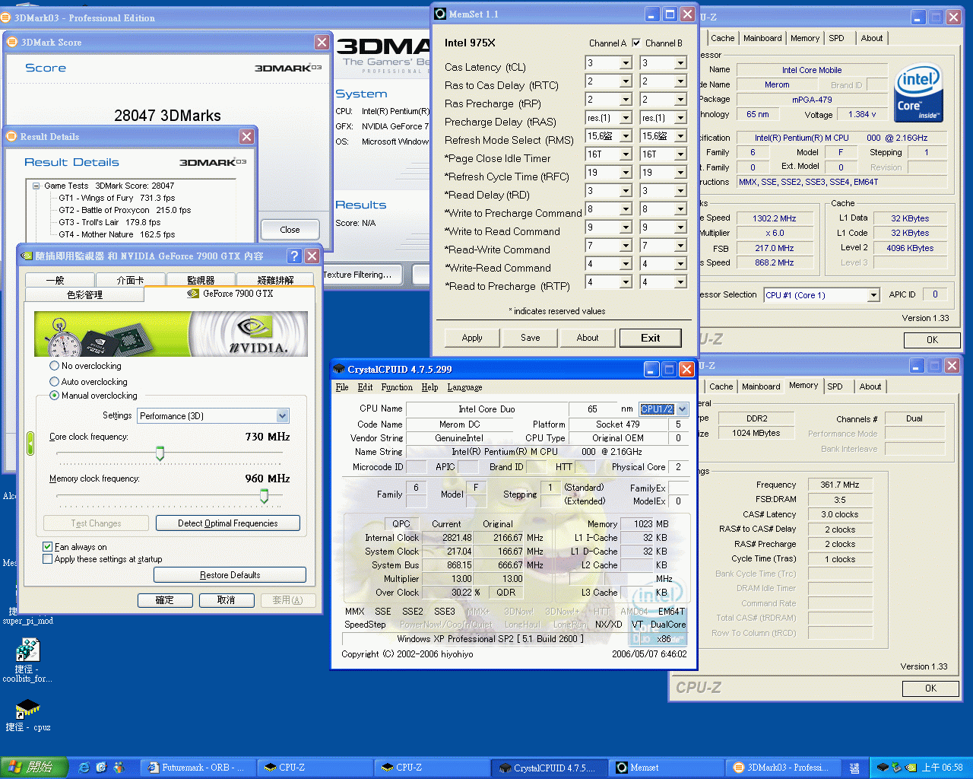Screen dimensions: 973x779
Task: Click the first CPU-Z taskbar item
Action: pos(314,768)
